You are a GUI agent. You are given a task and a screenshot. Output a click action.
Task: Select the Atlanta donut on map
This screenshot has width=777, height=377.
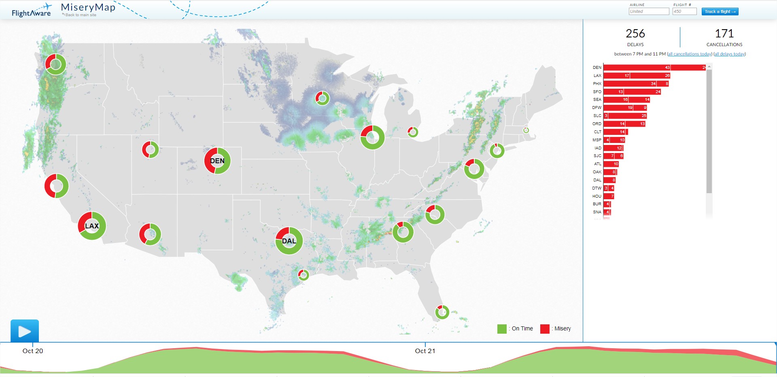coord(403,232)
